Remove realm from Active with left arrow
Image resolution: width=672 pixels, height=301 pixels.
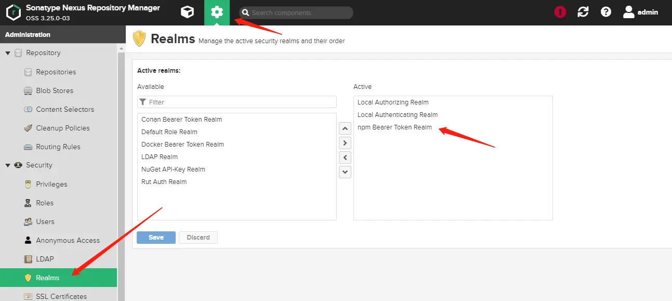pyautogui.click(x=345, y=158)
